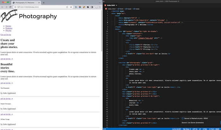221x130 pixels.
Task: Click get an invite link under Beautiful stories
Action: pos(7,83)
